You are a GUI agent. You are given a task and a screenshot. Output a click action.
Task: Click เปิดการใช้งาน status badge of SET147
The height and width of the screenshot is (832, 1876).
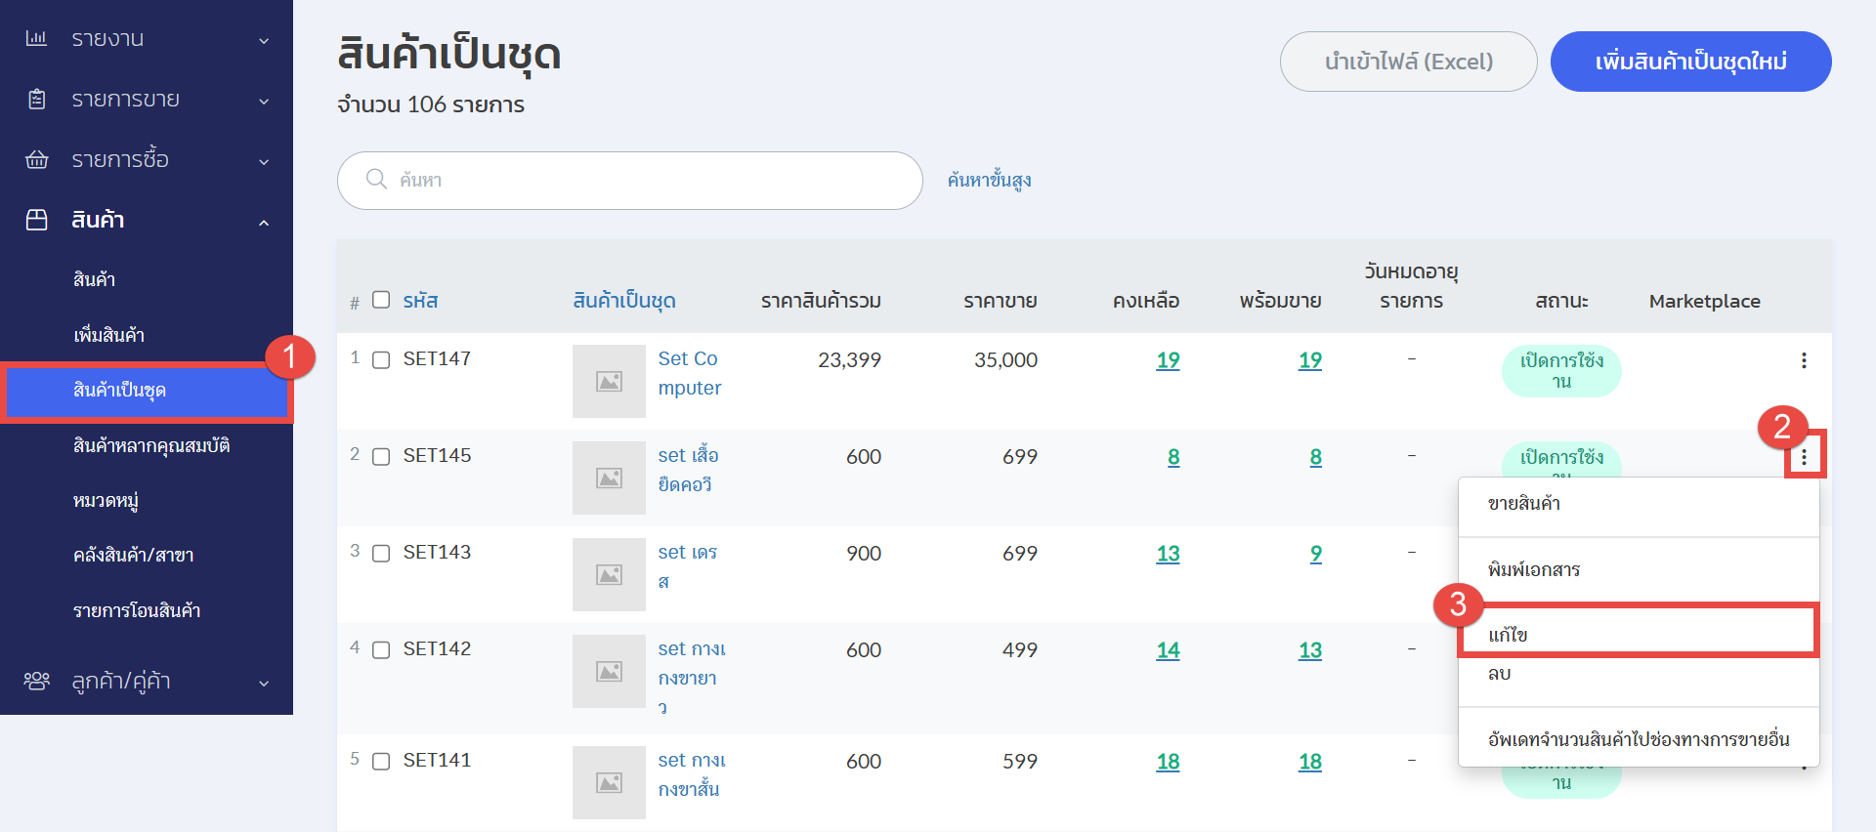coord(1561,371)
